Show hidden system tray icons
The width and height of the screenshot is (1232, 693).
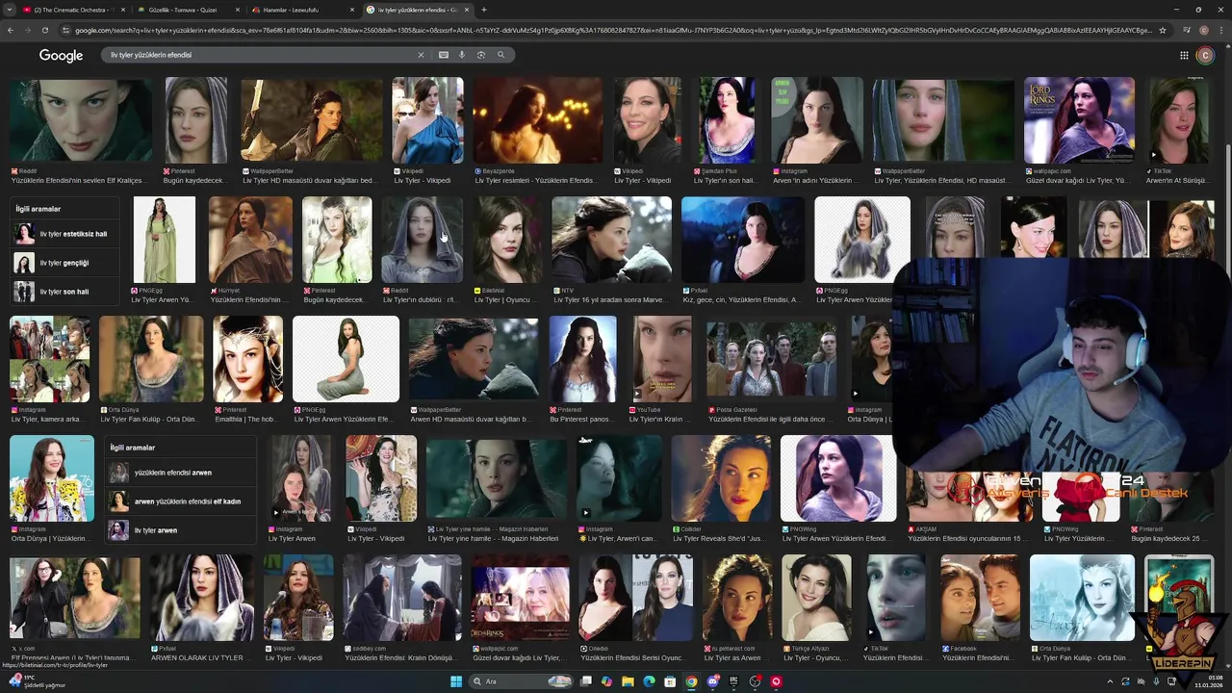click(x=1110, y=681)
